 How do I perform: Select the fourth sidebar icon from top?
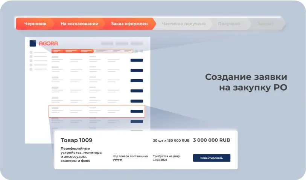(x=31, y=65)
